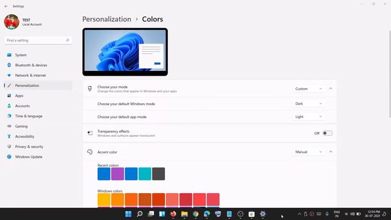The height and width of the screenshot is (220, 391).
Task: Click the Wi-Fi network icon in tray
Action: [x=346, y=214]
